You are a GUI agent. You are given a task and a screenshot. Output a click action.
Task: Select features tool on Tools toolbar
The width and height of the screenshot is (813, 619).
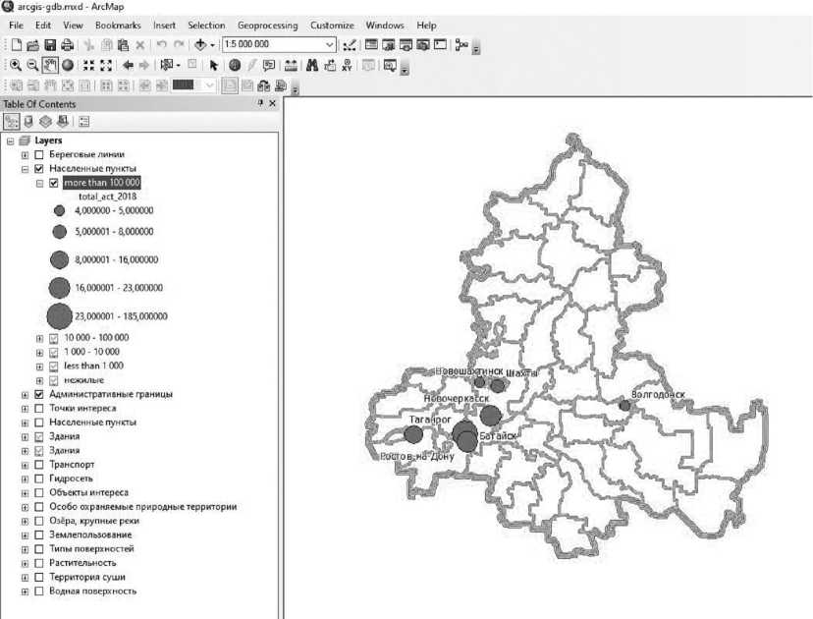point(167,66)
